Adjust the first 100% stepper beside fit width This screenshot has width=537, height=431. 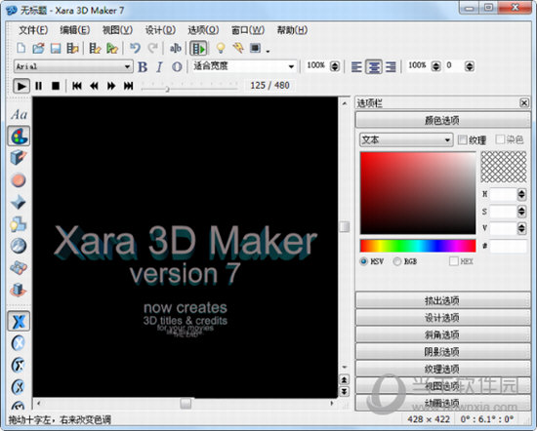[x=335, y=66]
